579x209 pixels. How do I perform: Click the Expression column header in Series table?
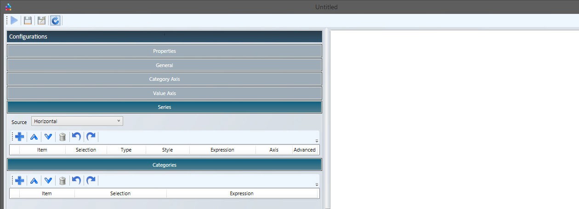coord(222,150)
